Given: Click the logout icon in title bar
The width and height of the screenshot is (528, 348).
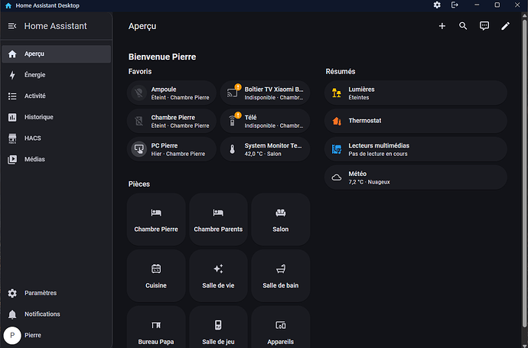Looking at the screenshot, I should click(x=455, y=5).
